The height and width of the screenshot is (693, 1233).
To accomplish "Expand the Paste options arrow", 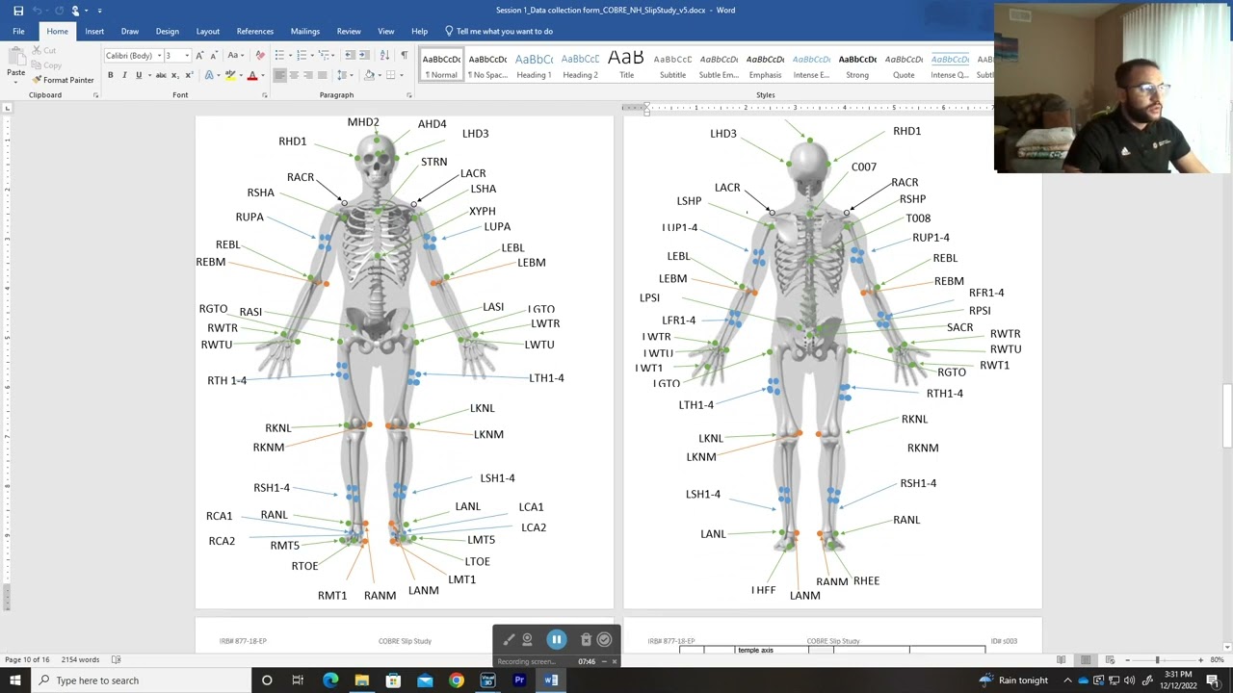I will click(16, 81).
